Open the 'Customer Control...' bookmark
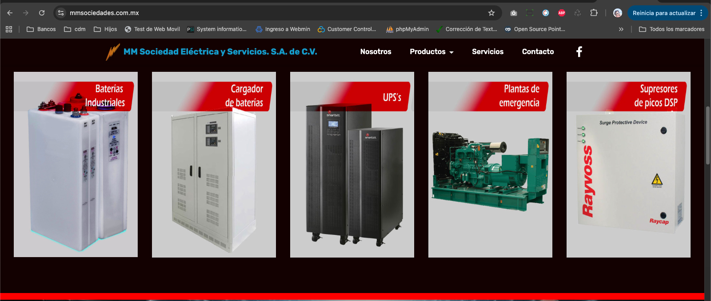This screenshot has height=301, width=711. point(347,29)
